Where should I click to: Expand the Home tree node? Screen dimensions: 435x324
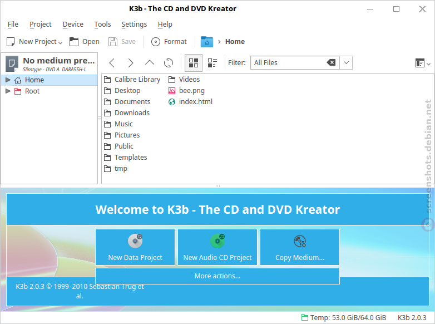(8, 80)
